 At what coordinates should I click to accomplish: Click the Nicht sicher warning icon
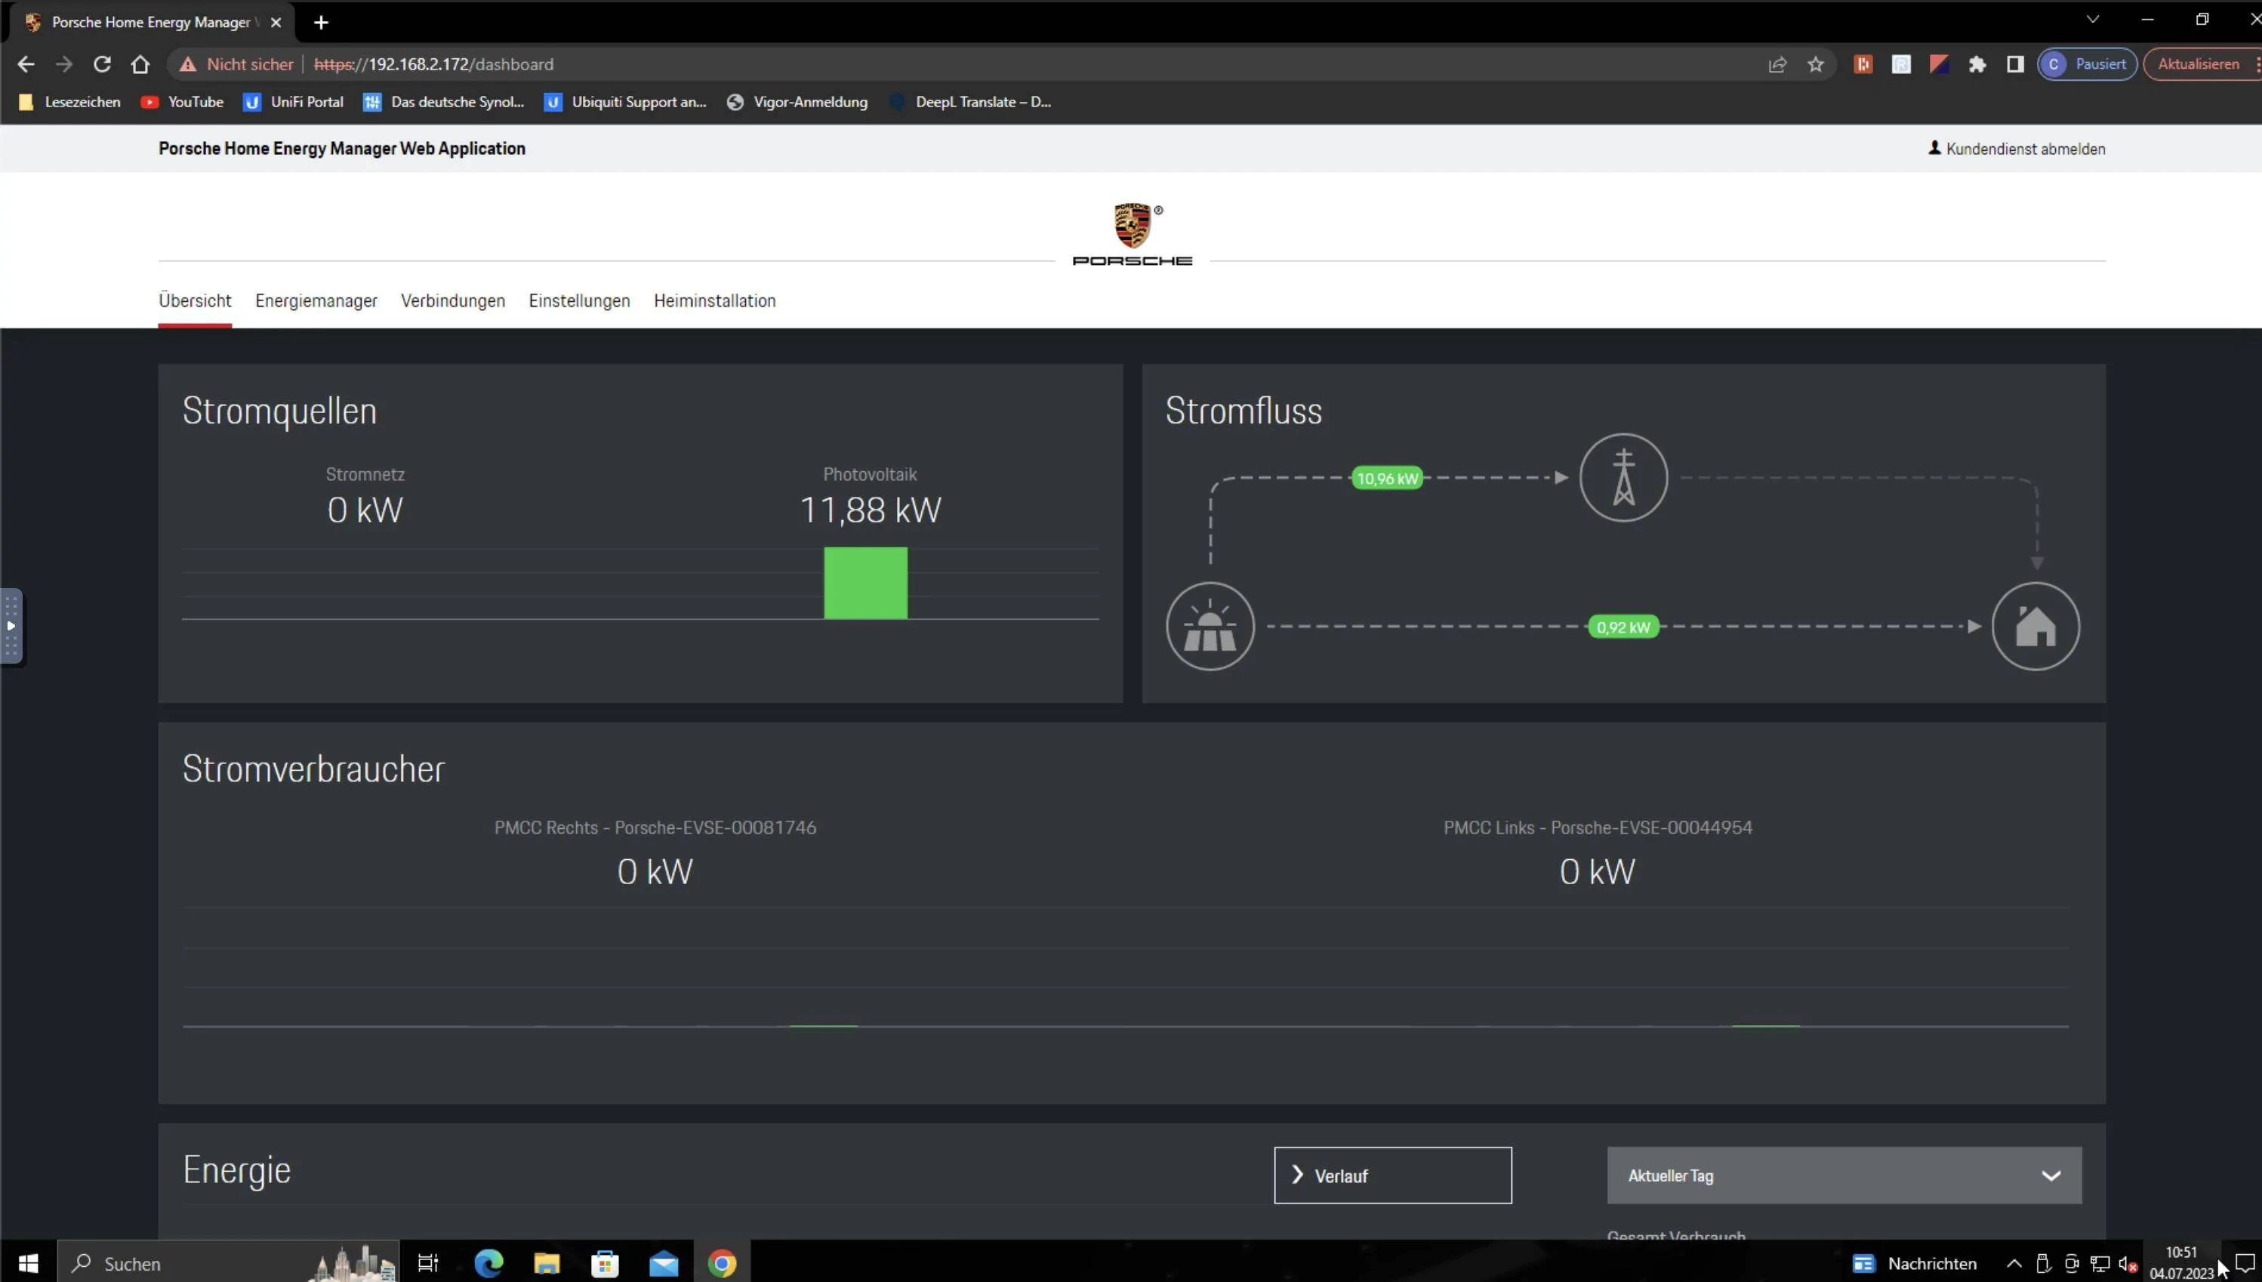[x=187, y=64]
